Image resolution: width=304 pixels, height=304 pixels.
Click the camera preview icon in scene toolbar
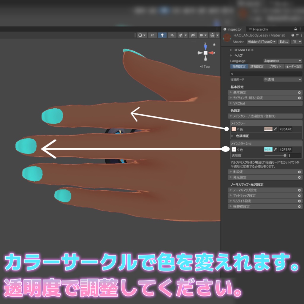(x=202, y=35)
